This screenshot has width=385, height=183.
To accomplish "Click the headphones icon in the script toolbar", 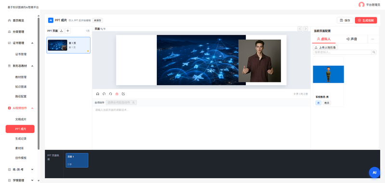I will (x=98, y=94).
